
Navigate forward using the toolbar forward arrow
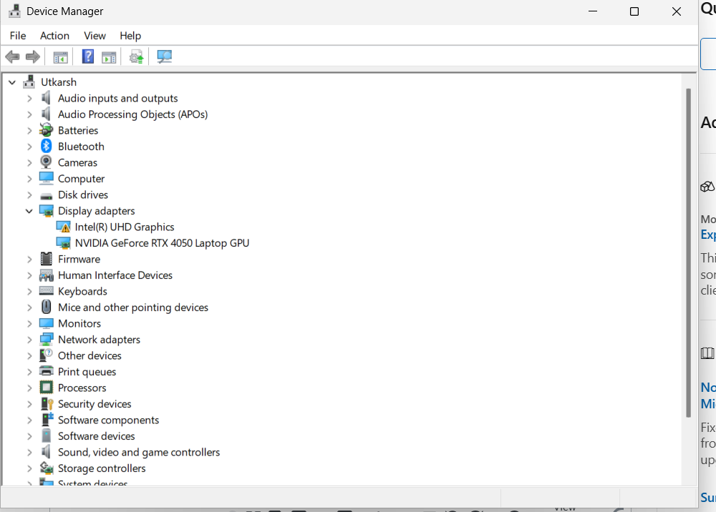[x=32, y=56]
